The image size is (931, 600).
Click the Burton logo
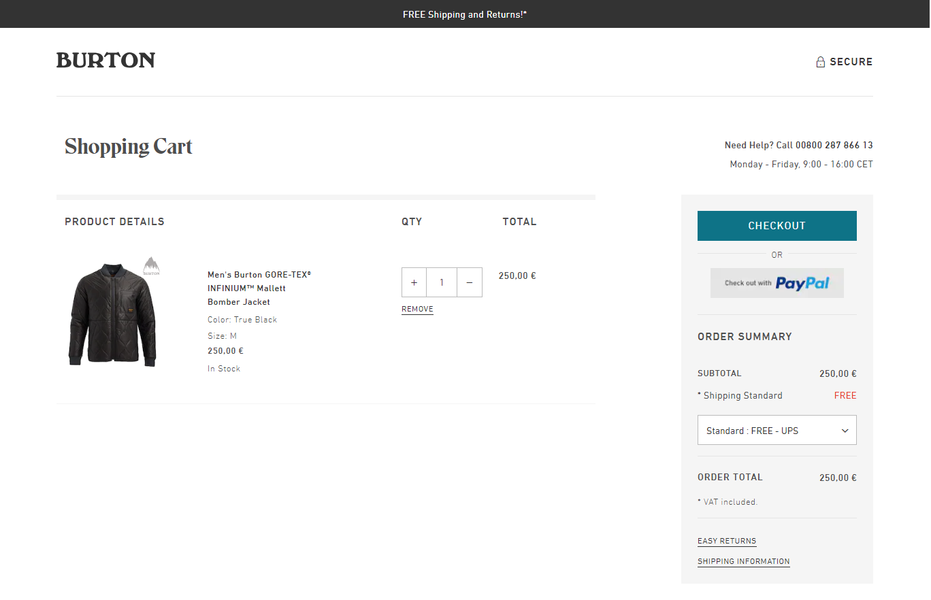(105, 61)
